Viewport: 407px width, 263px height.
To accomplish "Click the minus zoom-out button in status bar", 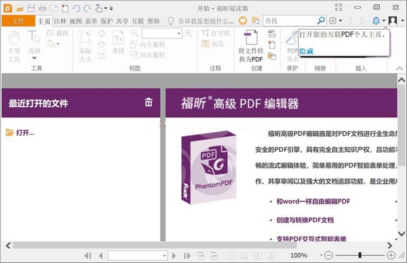I will pos(328,256).
